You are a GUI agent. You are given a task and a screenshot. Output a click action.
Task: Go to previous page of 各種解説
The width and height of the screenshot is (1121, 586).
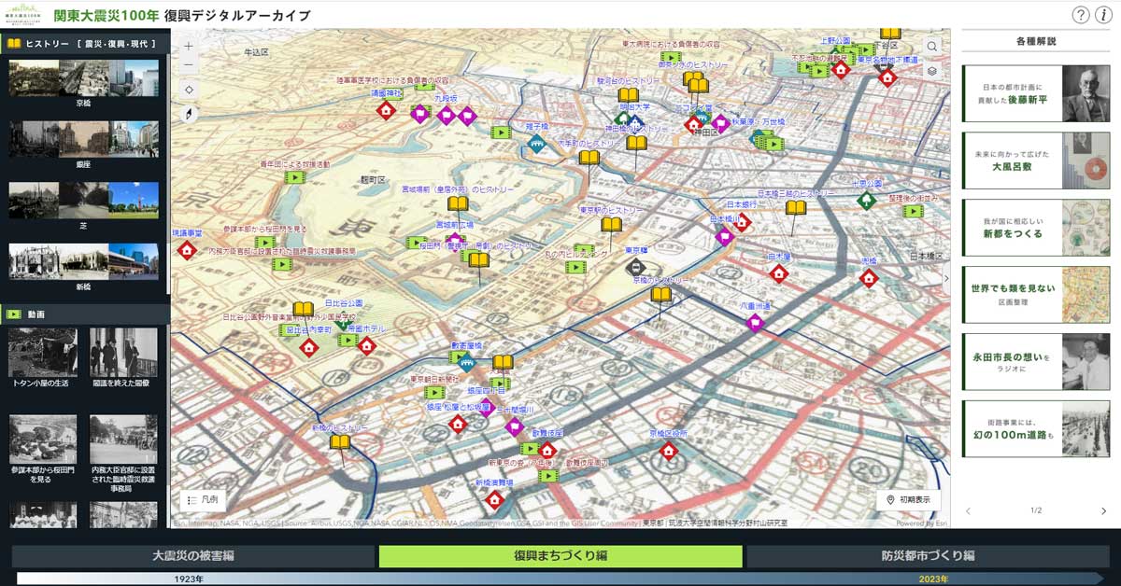tap(969, 511)
